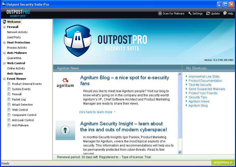Image resolution: width=236 pixels, height=167 pixels.
Task: Select Anti-Leak Control in Event Viewer
Action: [x=23, y=120]
